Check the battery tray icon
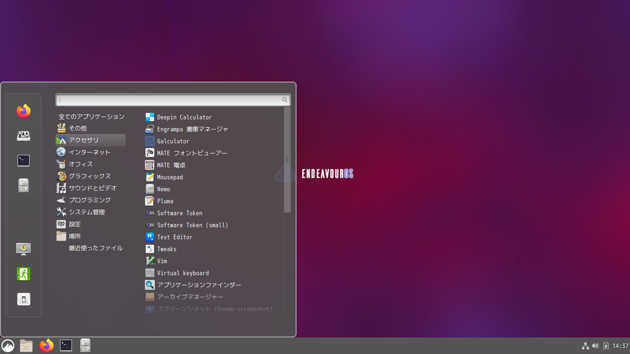This screenshot has width=630, height=354. click(x=606, y=346)
